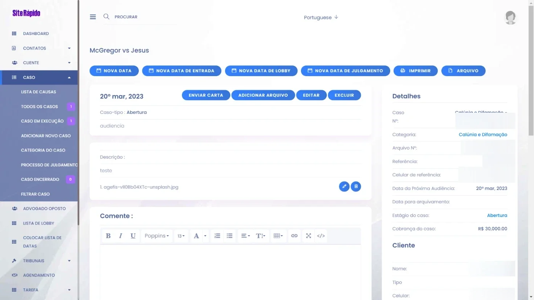The image size is (534, 300).
Task: Open Lista de Causas in sidebar
Action: tap(39, 92)
